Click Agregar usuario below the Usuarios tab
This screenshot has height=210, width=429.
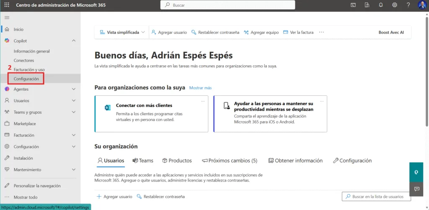tap(115, 197)
